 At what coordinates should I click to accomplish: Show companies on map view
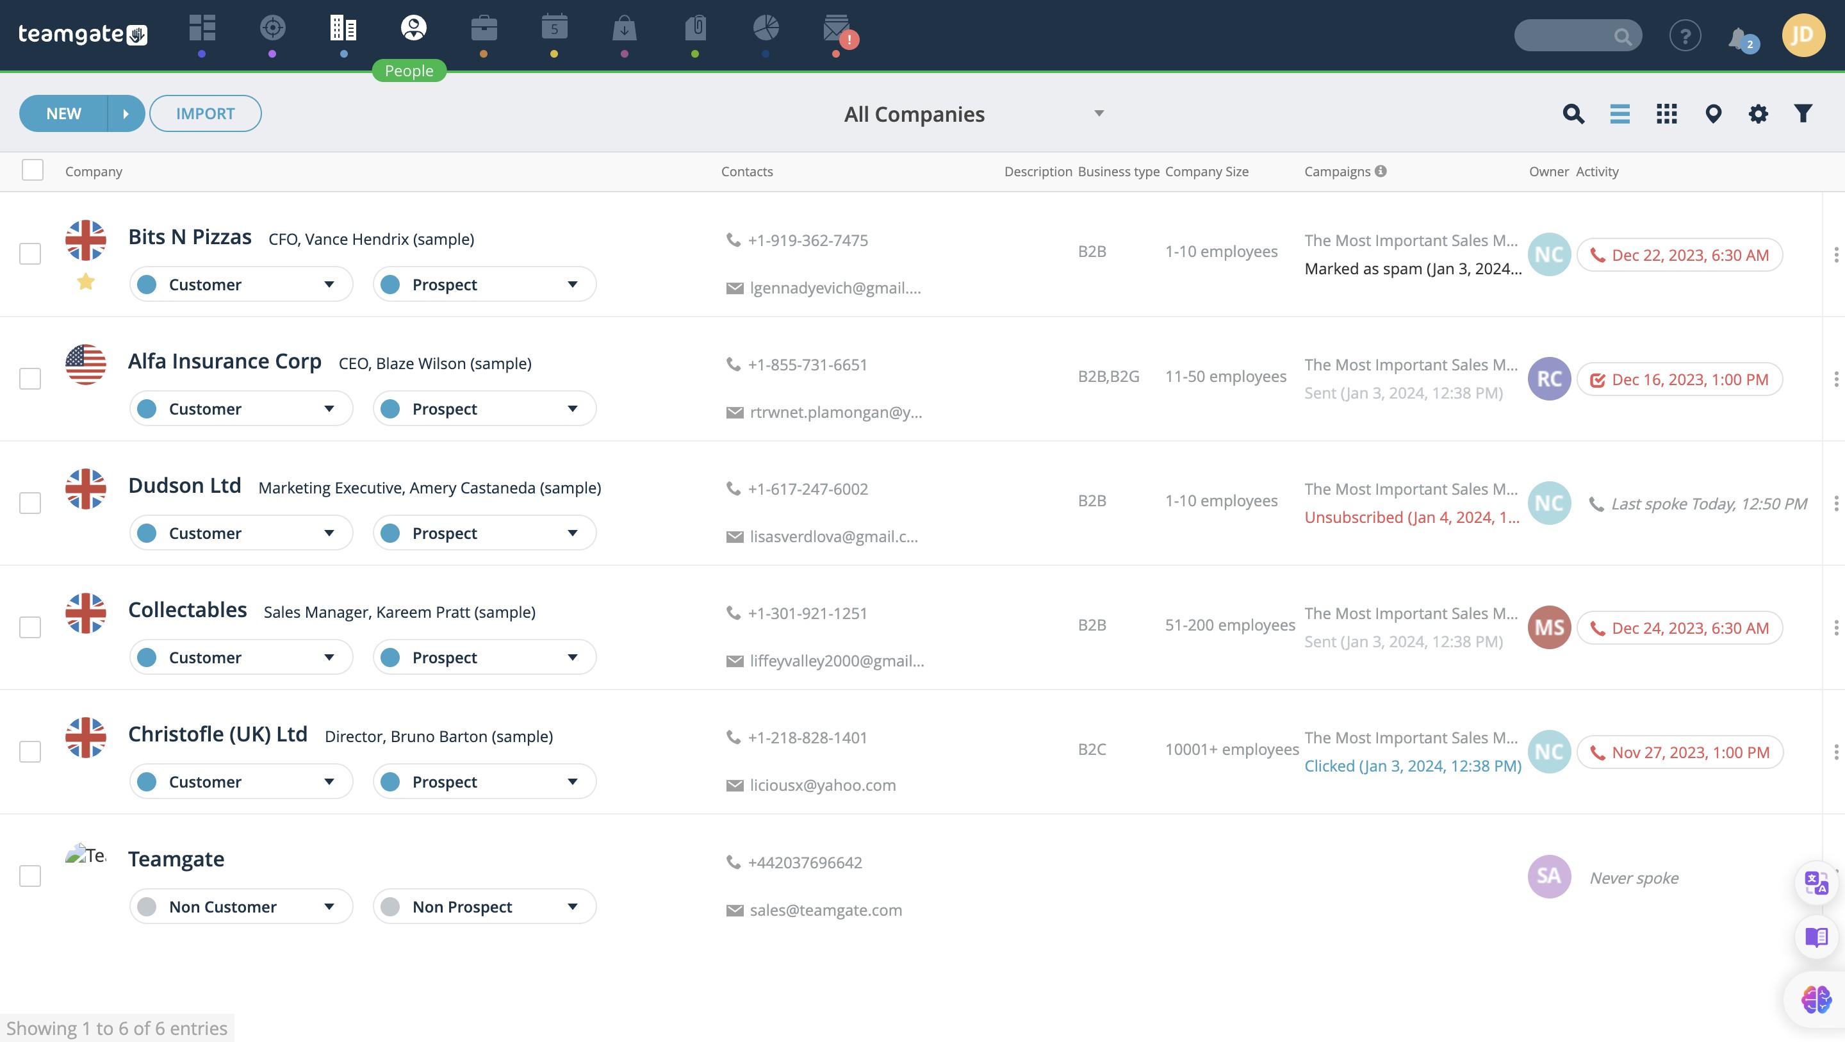click(1712, 114)
